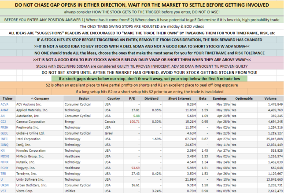Click Intel's short interest 67.74M
Viewport: 284px width, 193px height.
coord(191,139)
